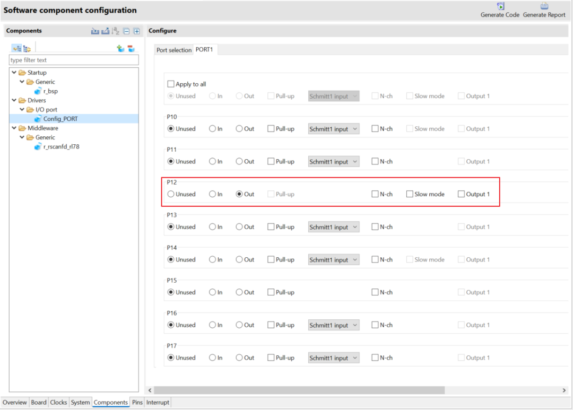Click the export components icon in Components header
The height and width of the screenshot is (410, 573).
click(105, 31)
